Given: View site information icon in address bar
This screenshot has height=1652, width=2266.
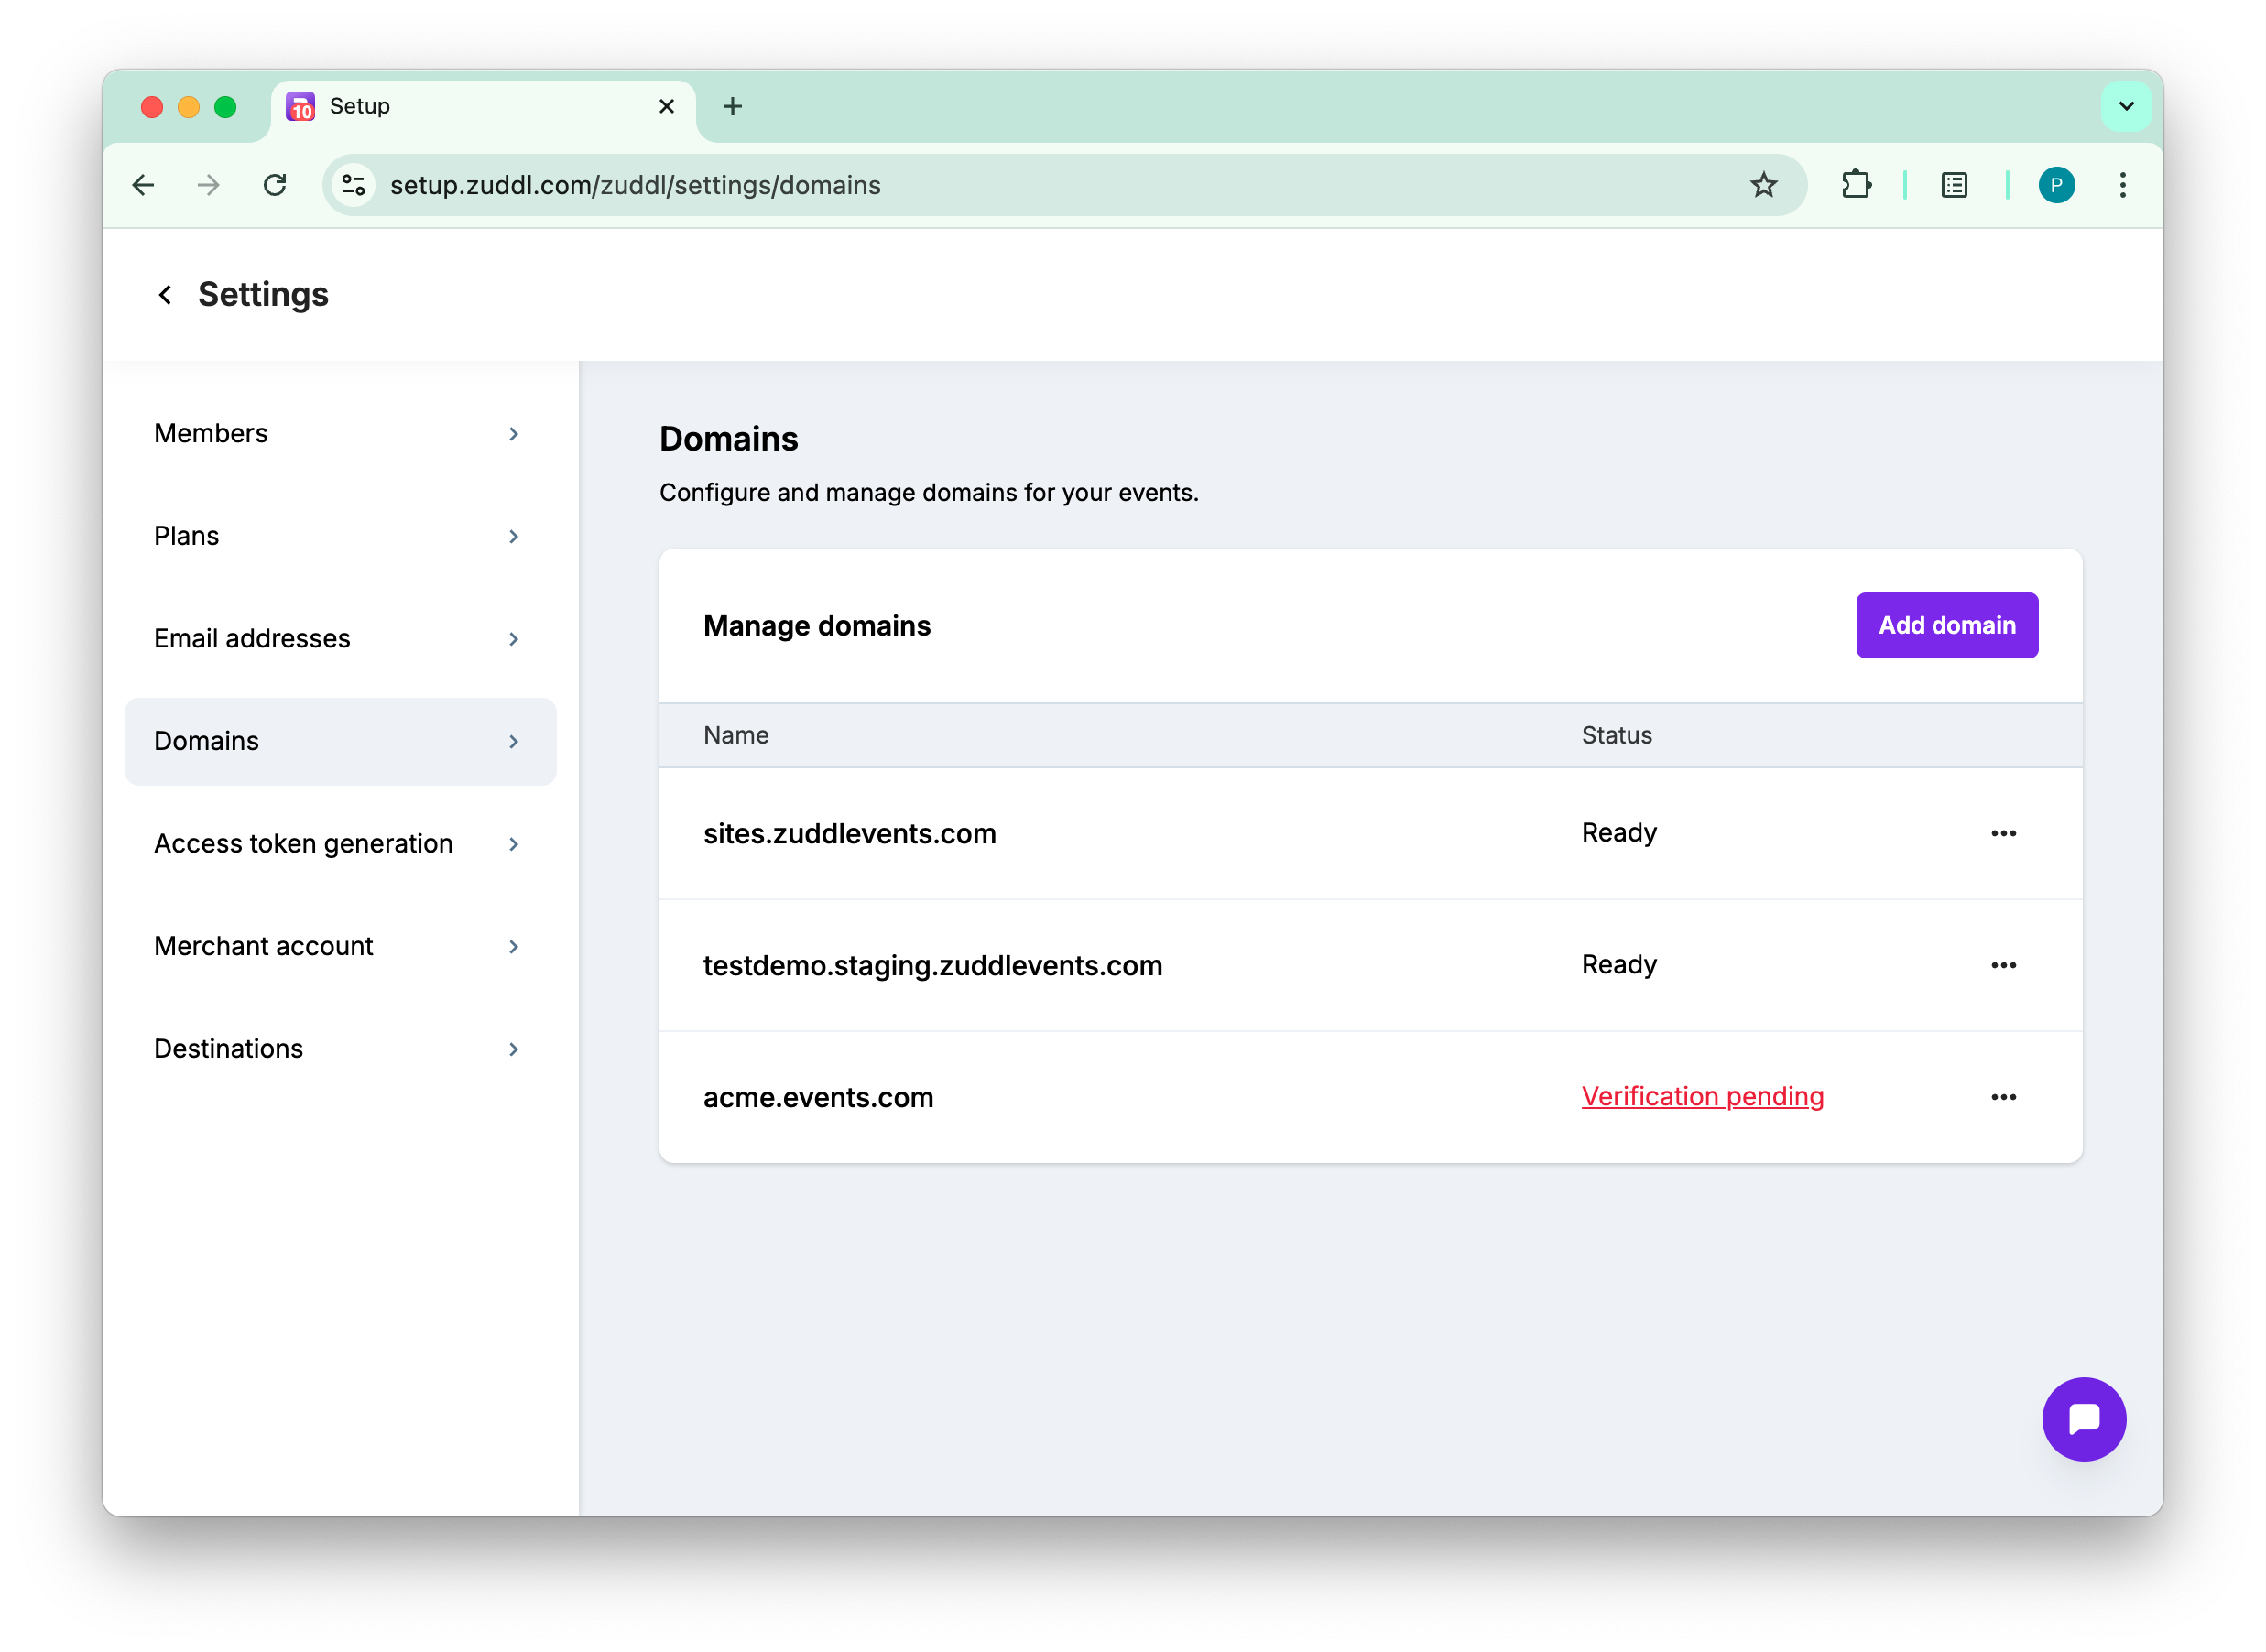Looking at the screenshot, I should (x=354, y=185).
